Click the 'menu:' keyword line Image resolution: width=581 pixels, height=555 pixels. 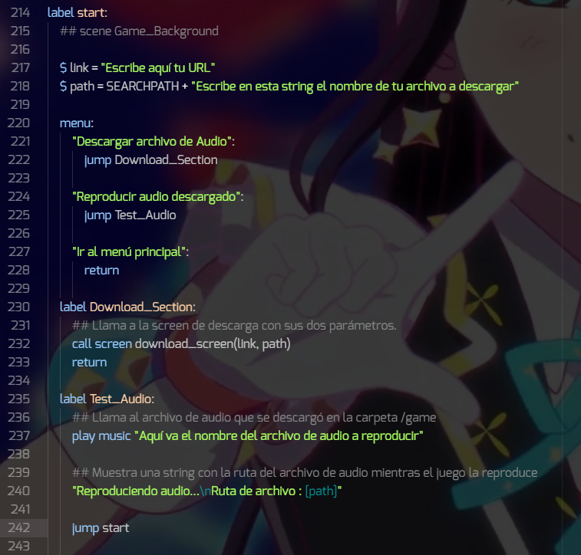[77, 123]
